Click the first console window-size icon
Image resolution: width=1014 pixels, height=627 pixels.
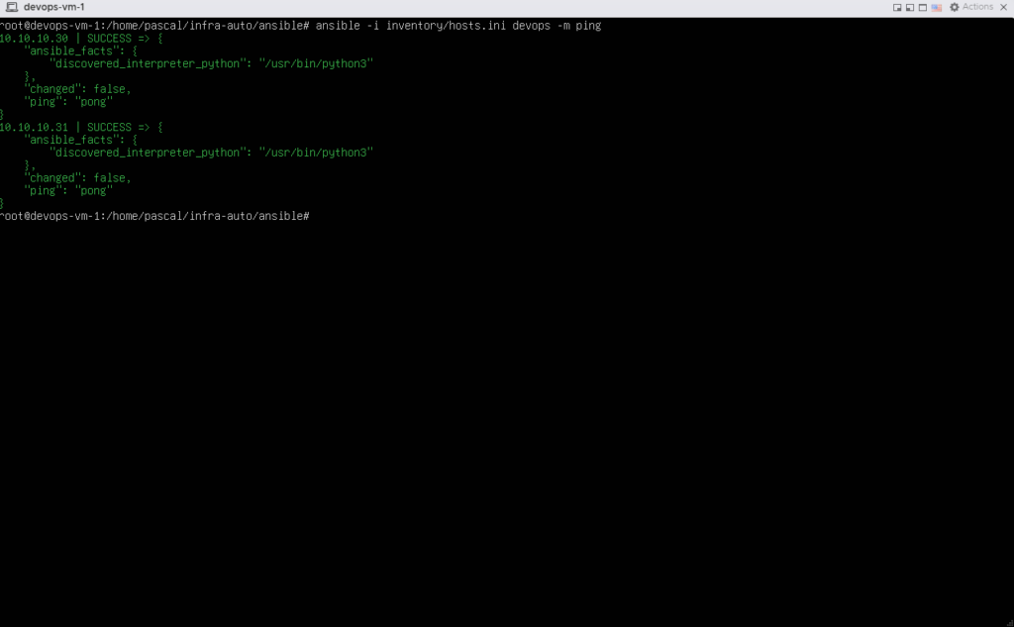[897, 8]
